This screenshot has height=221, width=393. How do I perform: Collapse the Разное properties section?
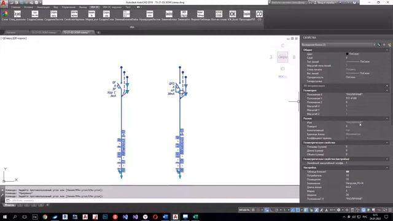387,118
